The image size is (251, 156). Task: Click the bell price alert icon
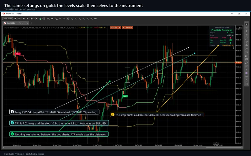pos(246,80)
